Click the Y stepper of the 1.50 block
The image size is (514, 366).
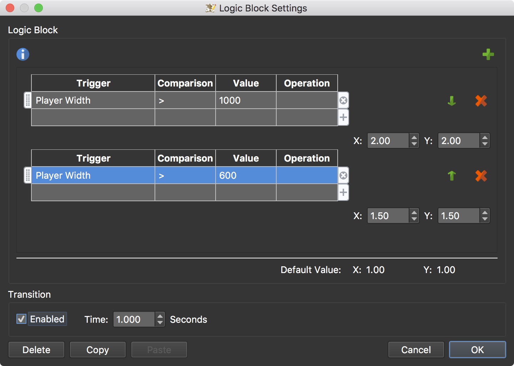485,216
